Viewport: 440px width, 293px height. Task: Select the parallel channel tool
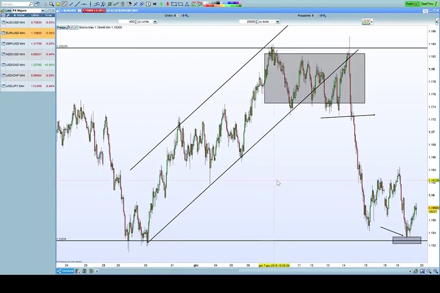pos(97,4)
